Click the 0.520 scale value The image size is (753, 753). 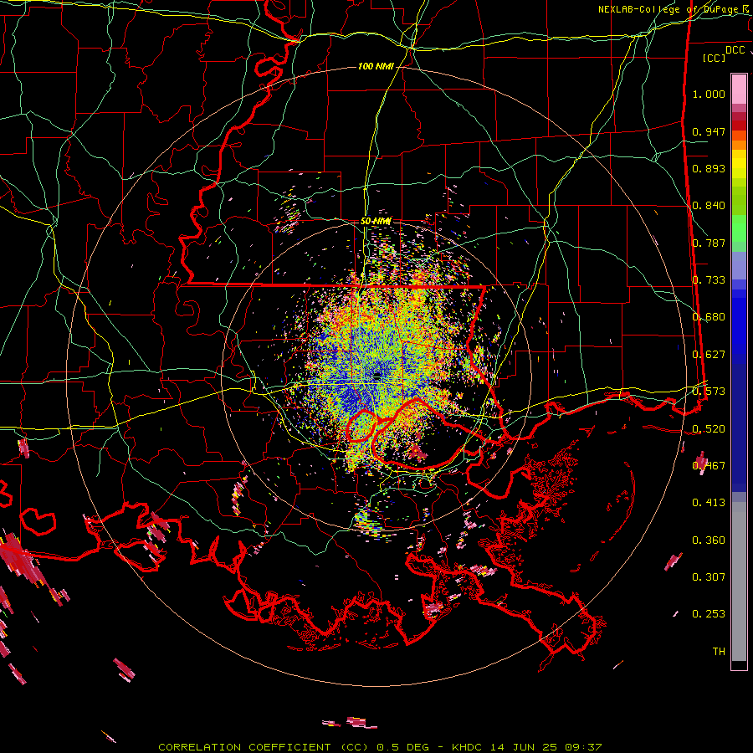(709, 429)
